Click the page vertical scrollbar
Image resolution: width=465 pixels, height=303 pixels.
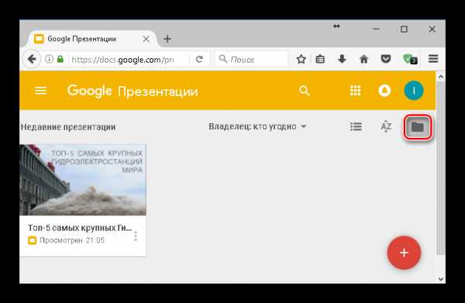pos(441,168)
